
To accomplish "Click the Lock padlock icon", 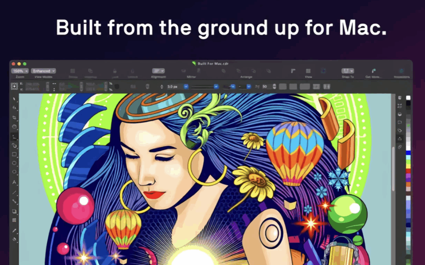I will (x=115, y=71).
